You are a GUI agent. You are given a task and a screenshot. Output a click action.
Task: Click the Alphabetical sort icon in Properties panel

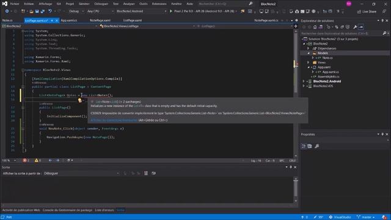coord(310,146)
